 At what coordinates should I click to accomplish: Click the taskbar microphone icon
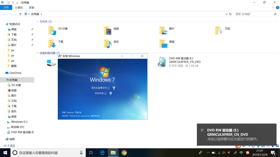81,153
